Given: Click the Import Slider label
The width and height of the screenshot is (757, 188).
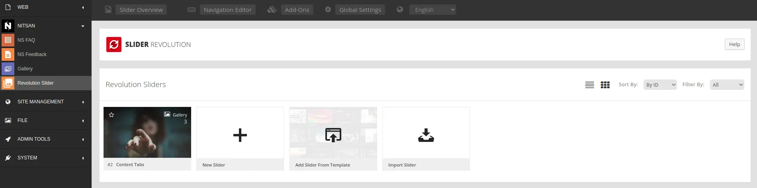Looking at the screenshot, I should [402, 165].
